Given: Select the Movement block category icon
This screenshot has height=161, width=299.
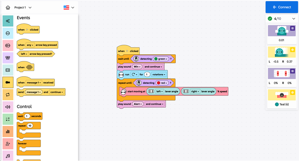Looking at the screenshot, I should [x=8, y=45].
